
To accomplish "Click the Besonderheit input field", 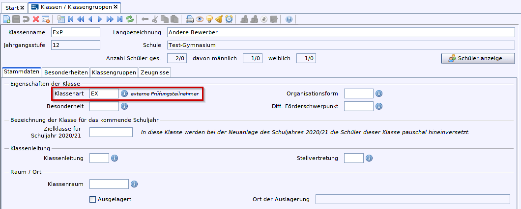I will pos(104,106).
